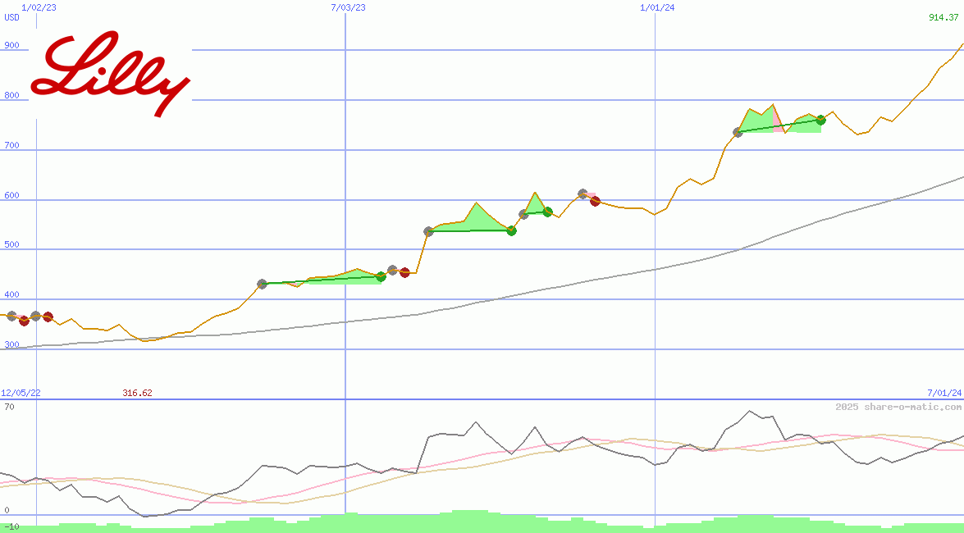
Task: Click the USD currency label
Action: tap(12, 17)
